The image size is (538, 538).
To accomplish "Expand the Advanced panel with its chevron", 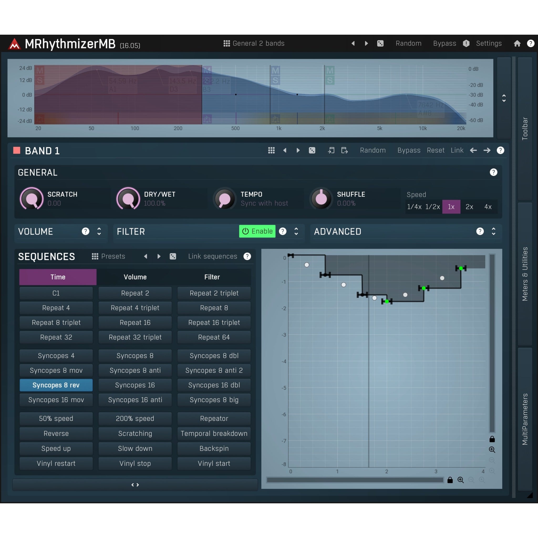I will coord(493,231).
